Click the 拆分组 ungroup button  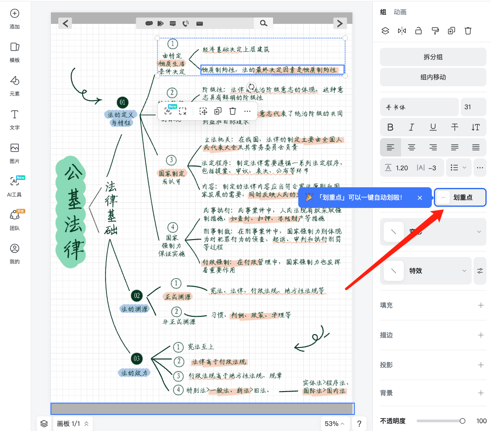[x=432, y=57]
